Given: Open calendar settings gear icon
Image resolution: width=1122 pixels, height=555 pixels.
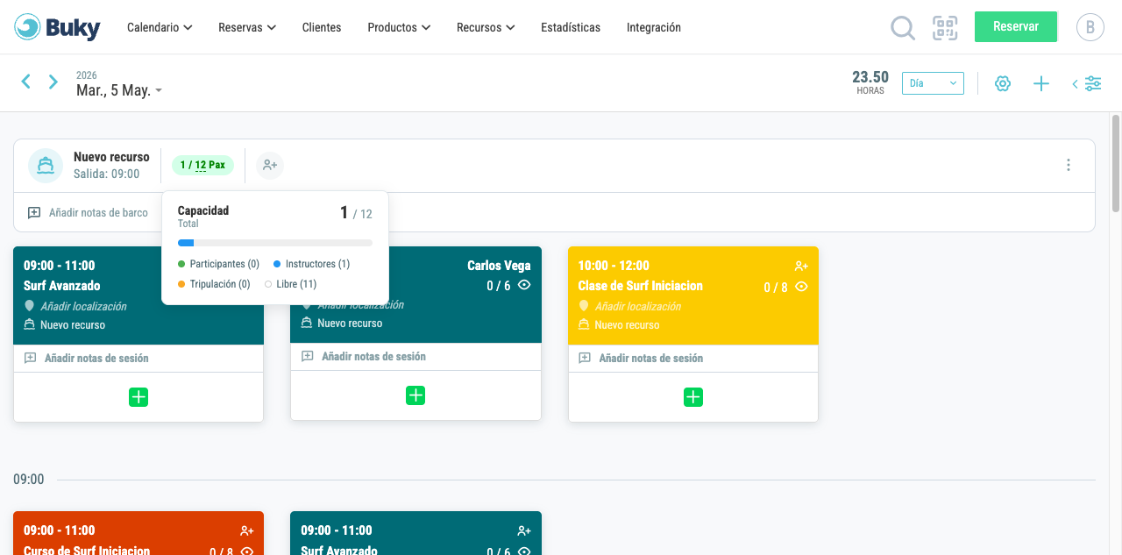Looking at the screenshot, I should [x=1003, y=83].
